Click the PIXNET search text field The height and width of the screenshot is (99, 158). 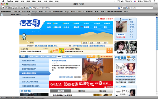tap(57, 43)
